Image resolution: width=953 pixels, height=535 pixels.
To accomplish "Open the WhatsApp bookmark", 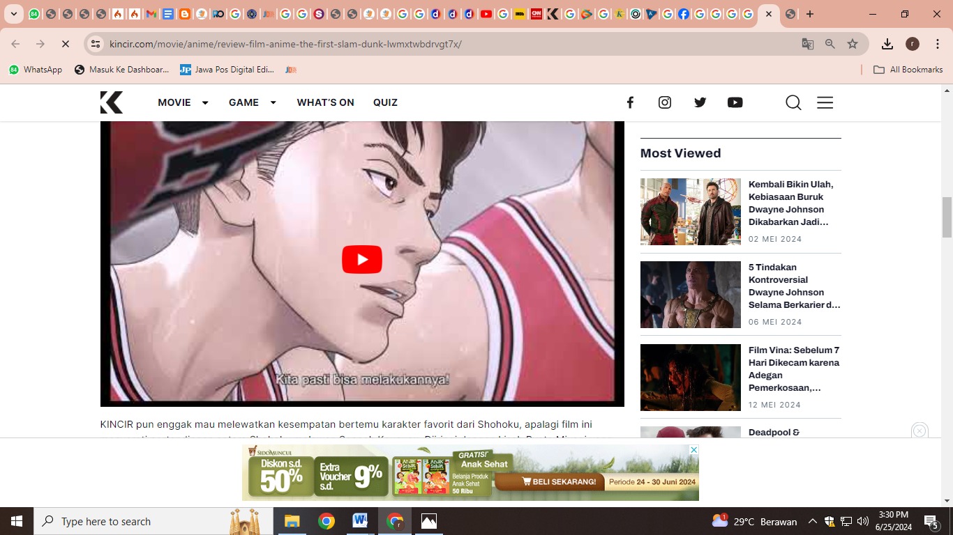I will [36, 70].
